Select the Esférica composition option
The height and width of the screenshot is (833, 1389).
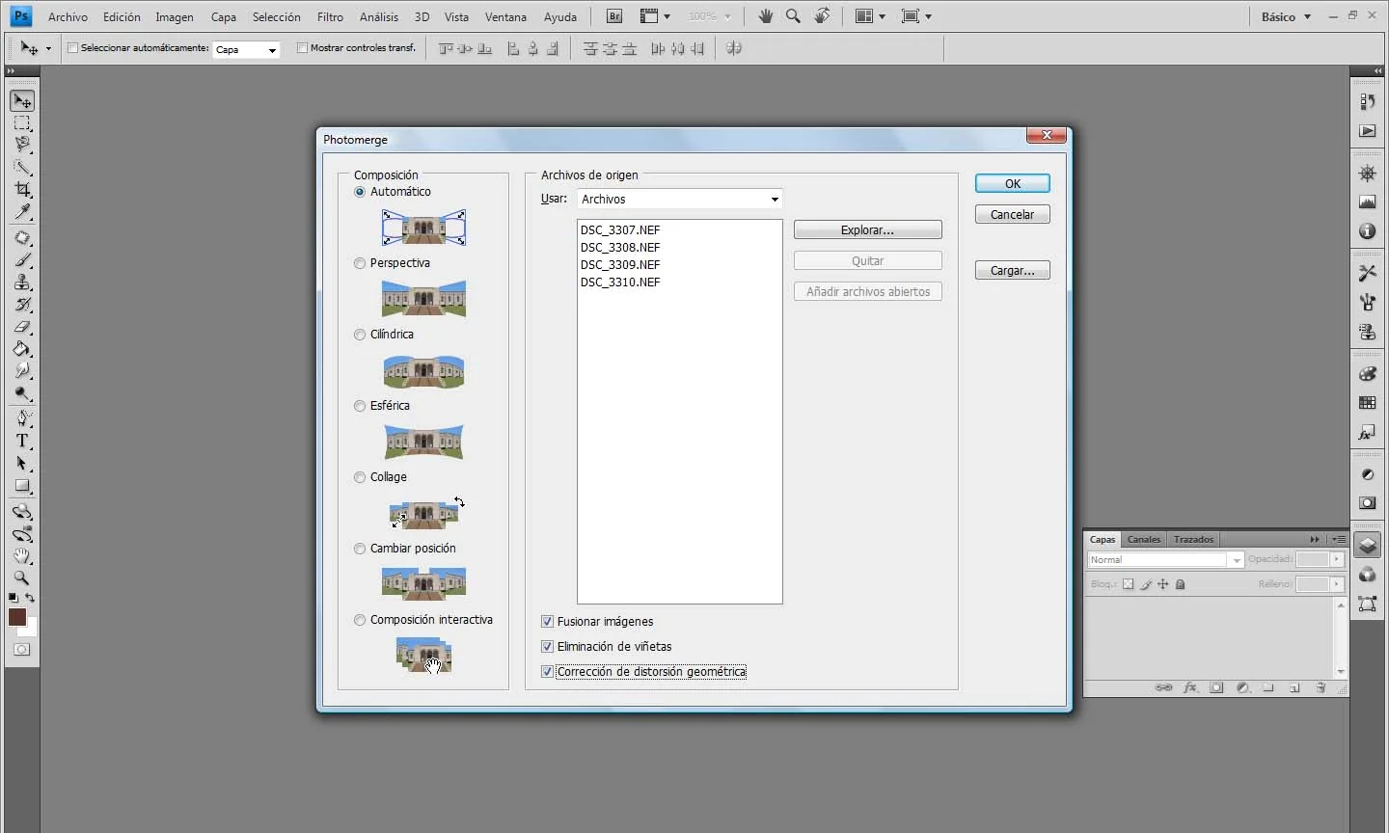(360, 406)
